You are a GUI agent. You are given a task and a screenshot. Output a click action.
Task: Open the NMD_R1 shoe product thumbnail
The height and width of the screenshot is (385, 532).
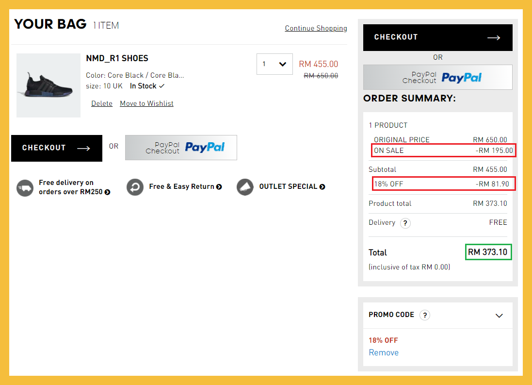coord(48,85)
